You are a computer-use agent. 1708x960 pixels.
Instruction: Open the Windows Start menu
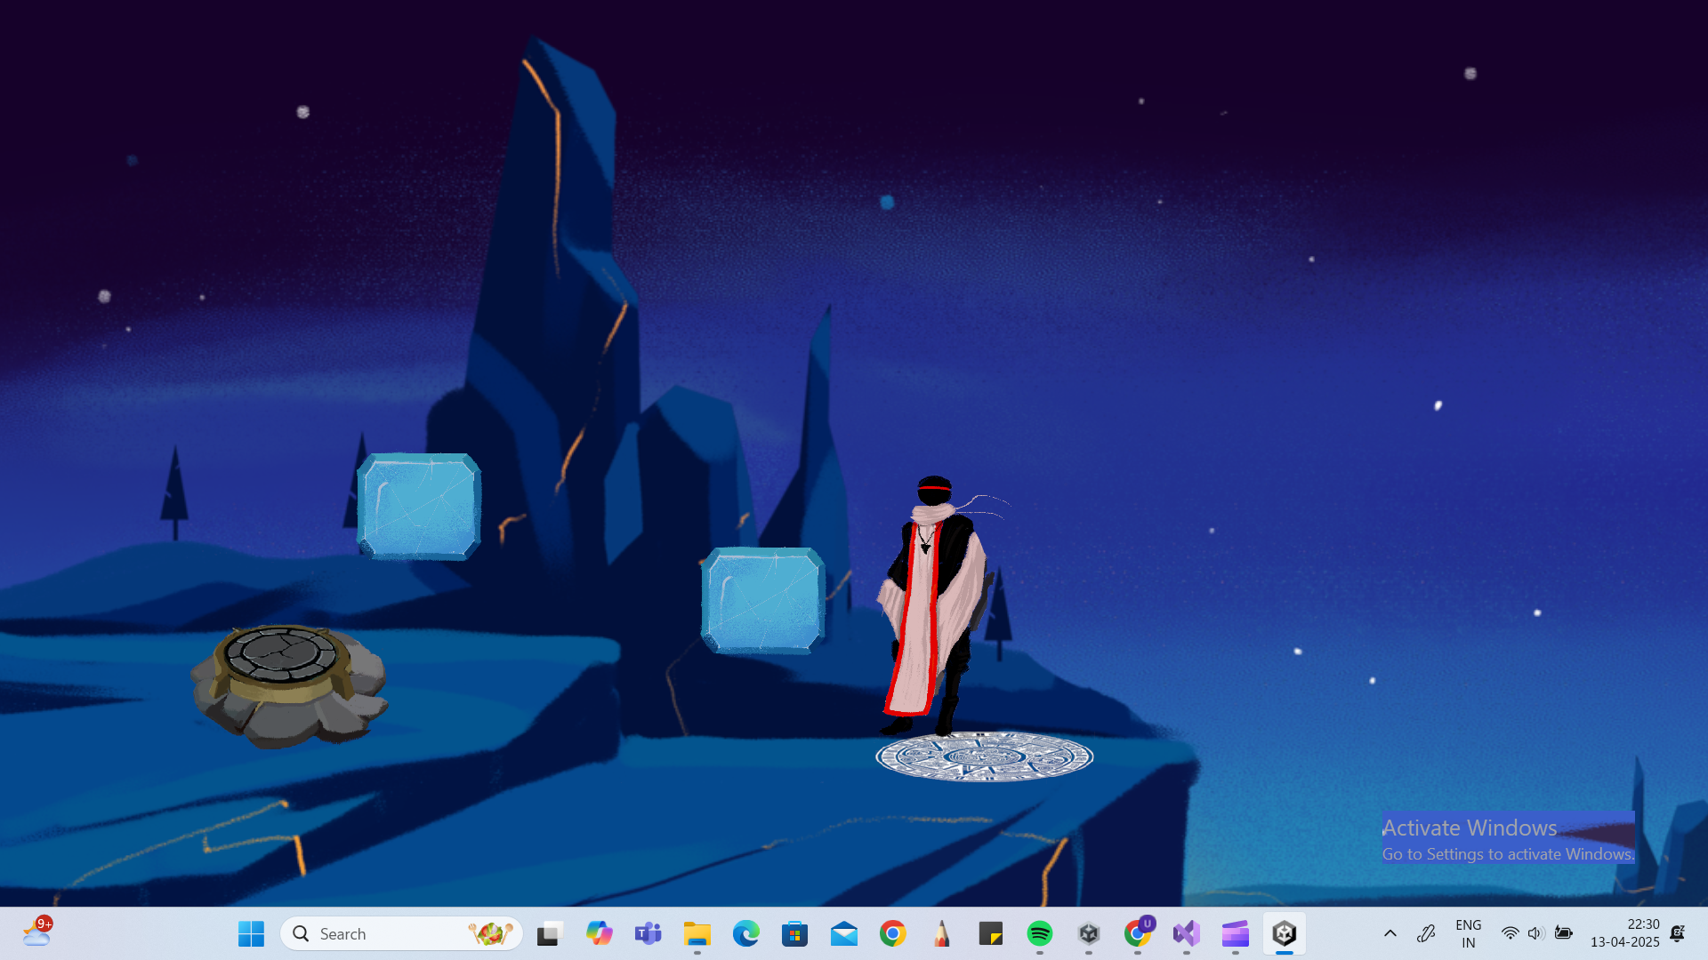(251, 933)
